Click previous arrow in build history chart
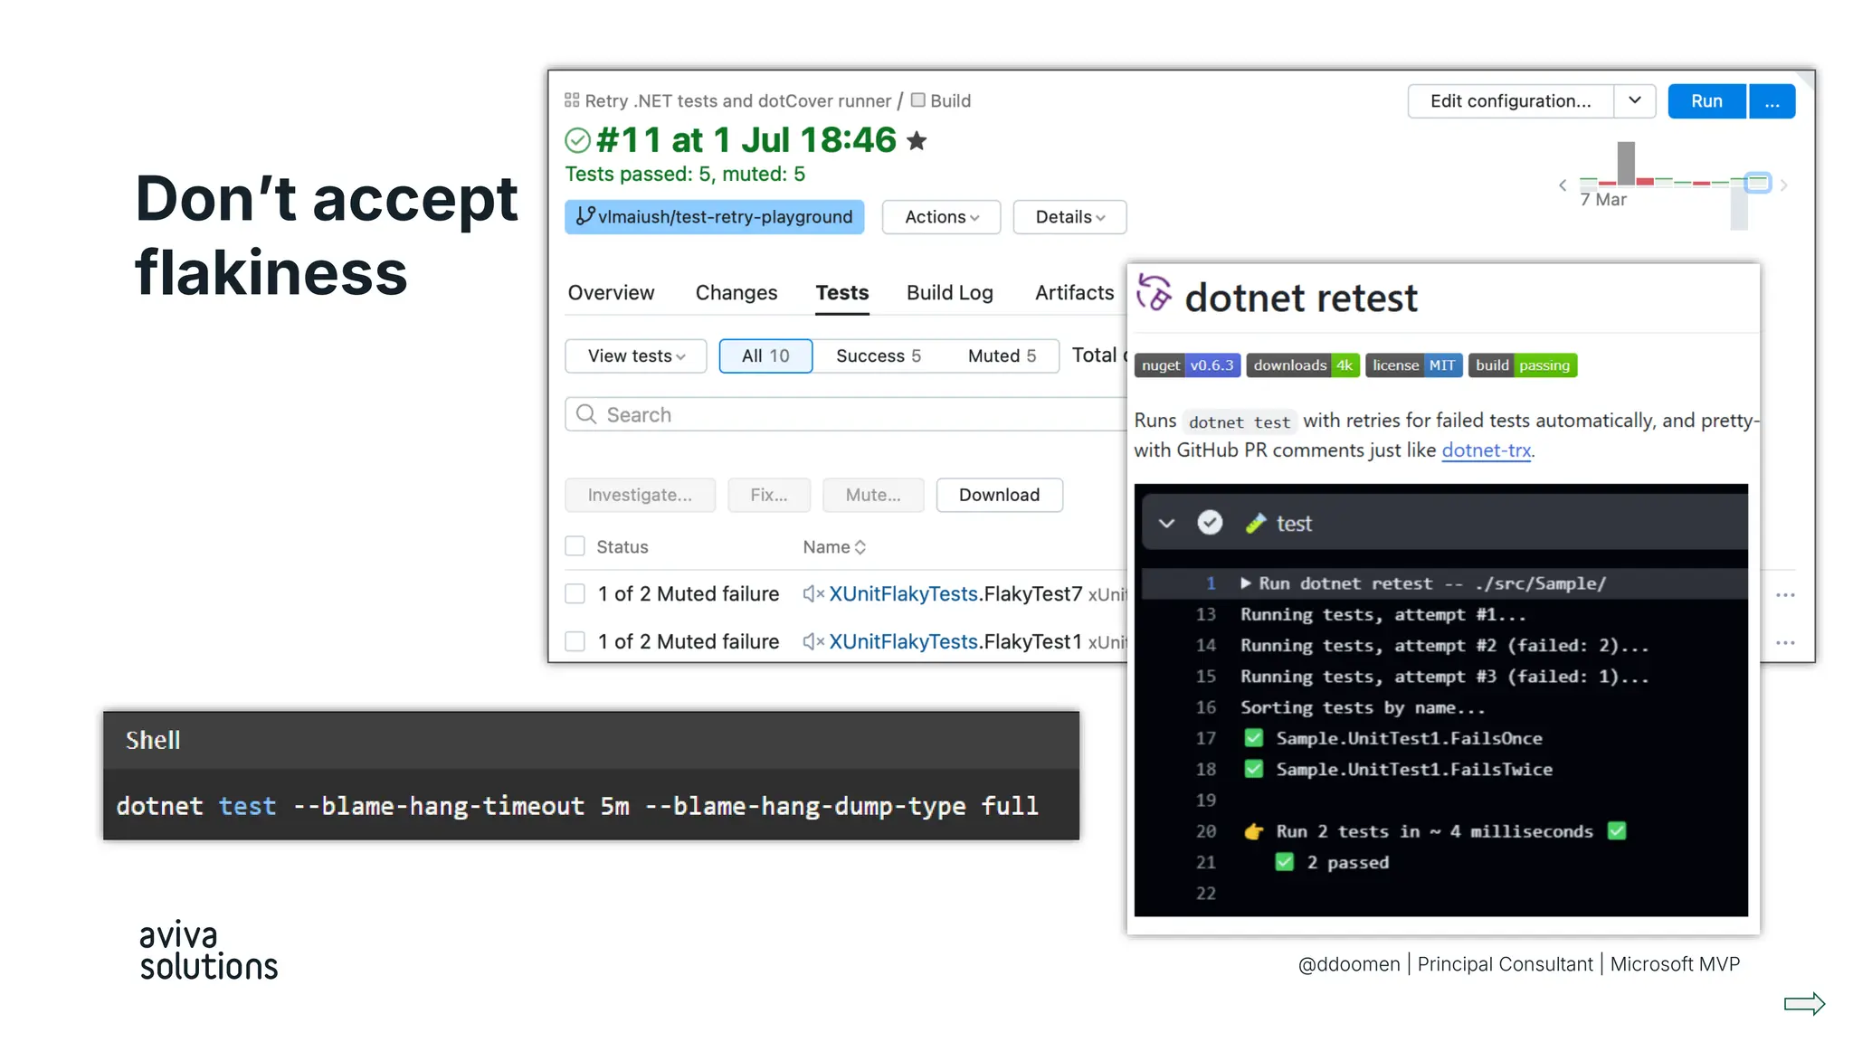The height and width of the screenshot is (1042, 1853). coord(1563,185)
